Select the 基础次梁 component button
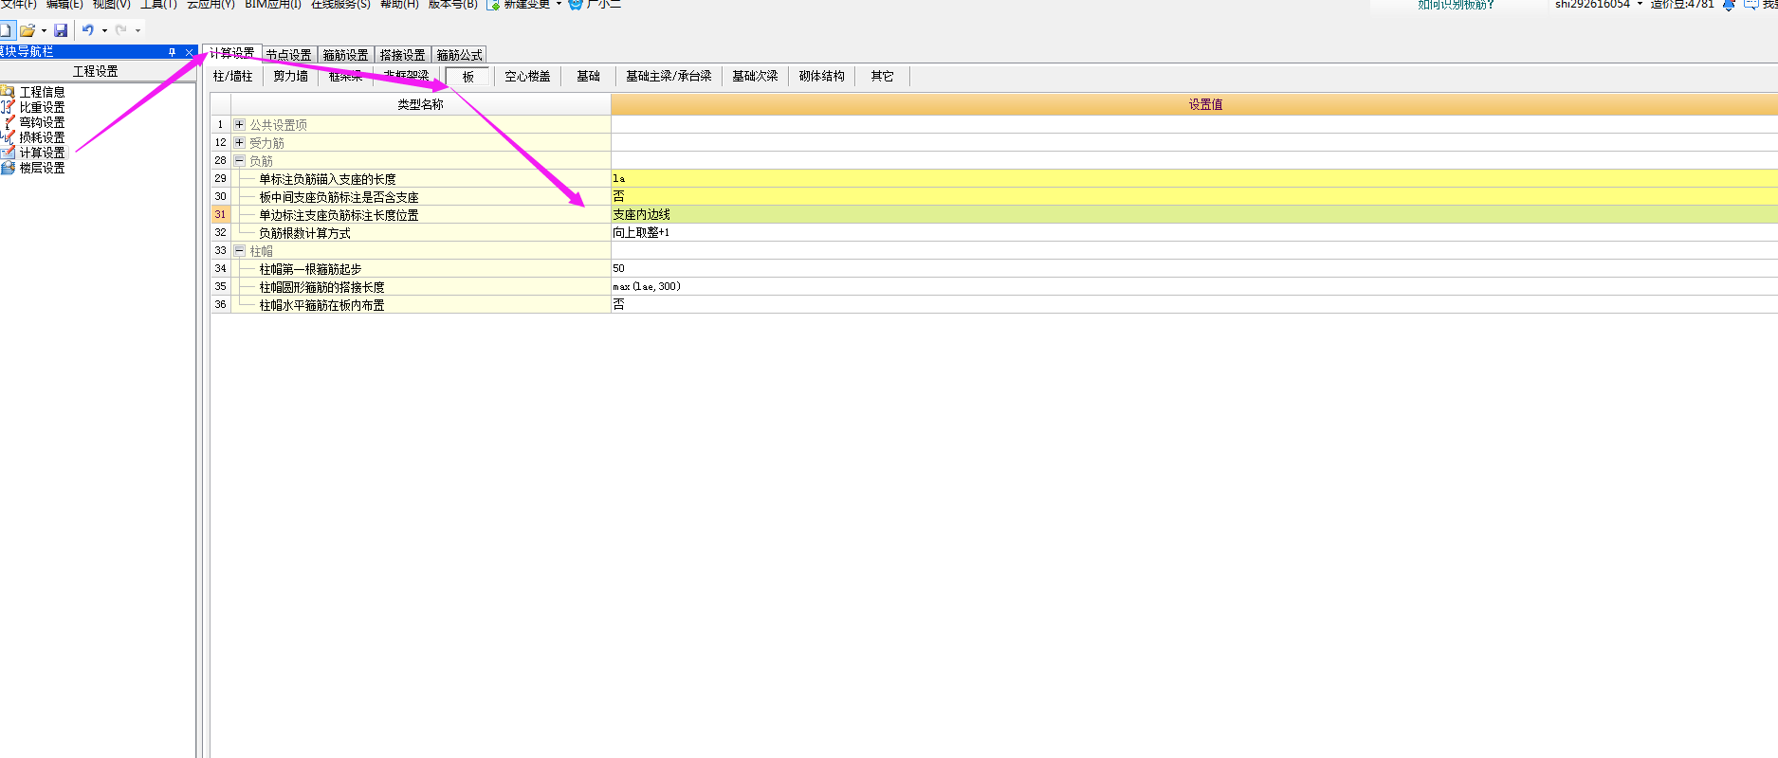This screenshot has width=1778, height=758. (755, 76)
